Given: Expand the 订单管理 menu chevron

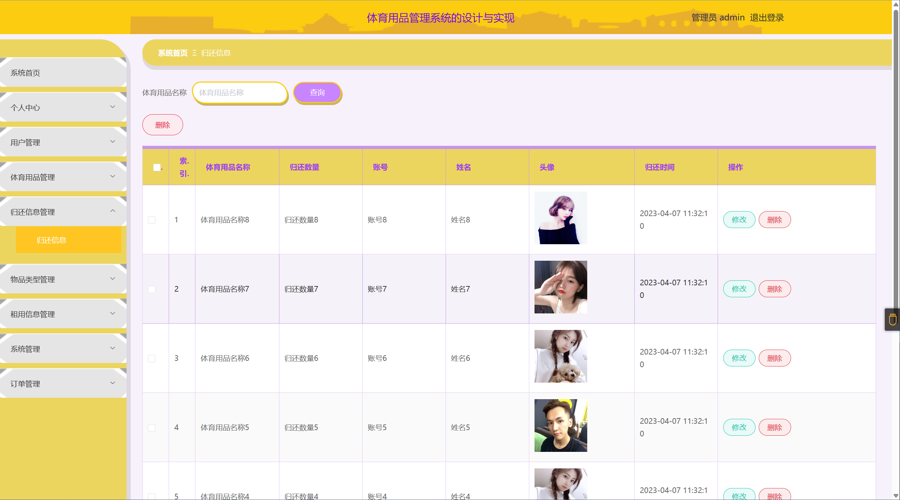Looking at the screenshot, I should (x=112, y=383).
